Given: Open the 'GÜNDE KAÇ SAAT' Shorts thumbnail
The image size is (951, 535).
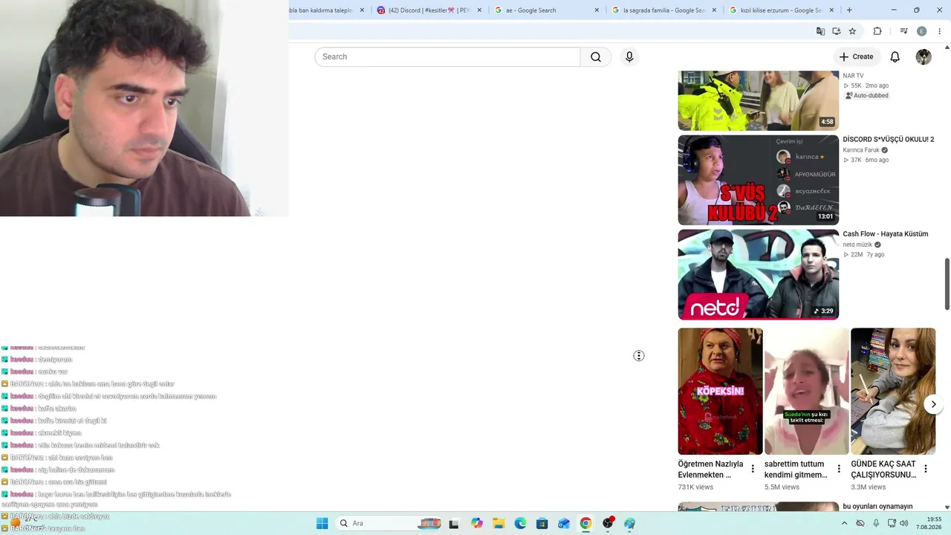Looking at the screenshot, I should 893,392.
